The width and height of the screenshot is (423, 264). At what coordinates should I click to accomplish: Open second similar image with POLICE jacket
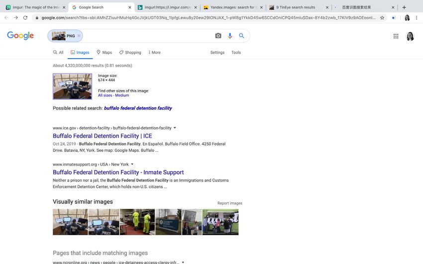pos(104,222)
